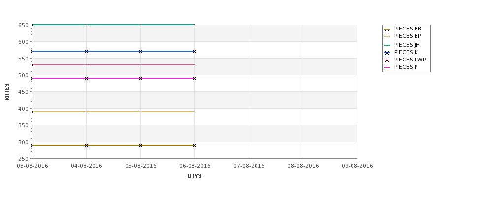Click the RATES axis title
This screenshot has height=211, width=480.
(7, 92)
